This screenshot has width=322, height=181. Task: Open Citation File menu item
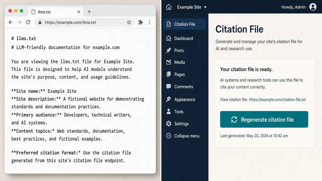coord(185,24)
